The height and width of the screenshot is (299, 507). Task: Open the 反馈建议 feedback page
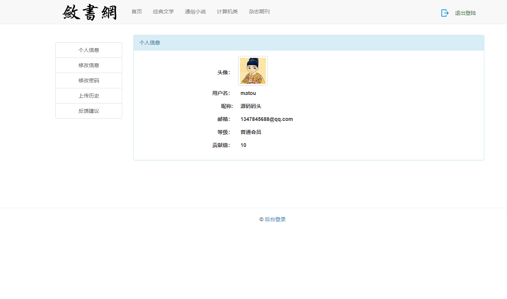pyautogui.click(x=89, y=111)
